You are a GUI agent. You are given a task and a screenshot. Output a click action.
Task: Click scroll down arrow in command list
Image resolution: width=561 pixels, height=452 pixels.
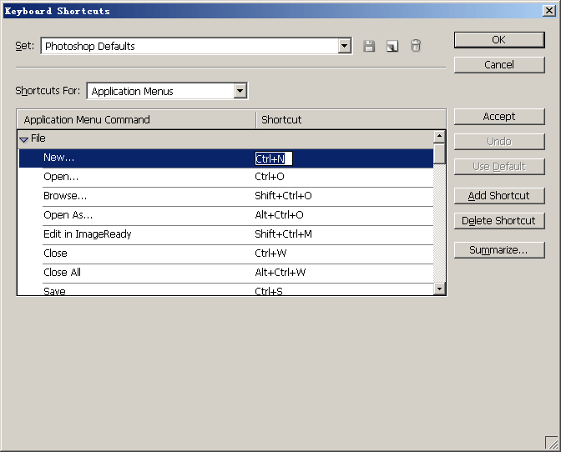click(439, 289)
